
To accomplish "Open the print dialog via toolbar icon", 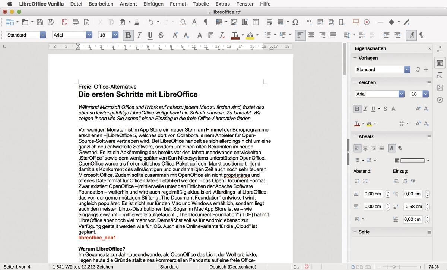I will 75,22.
